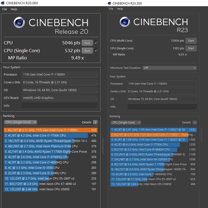Viewport: 208px width, 208px height.
Task: Open R20 ranking CPU (Single Core) dropdown
Action: coord(21,122)
